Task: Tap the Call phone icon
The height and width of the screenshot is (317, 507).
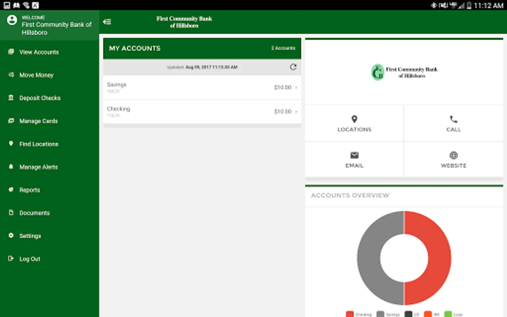Action: pos(453,119)
